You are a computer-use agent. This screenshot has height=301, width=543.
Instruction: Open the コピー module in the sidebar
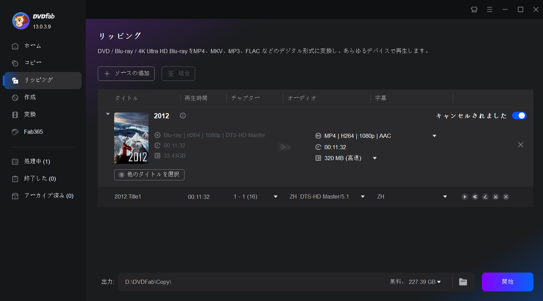click(x=43, y=63)
